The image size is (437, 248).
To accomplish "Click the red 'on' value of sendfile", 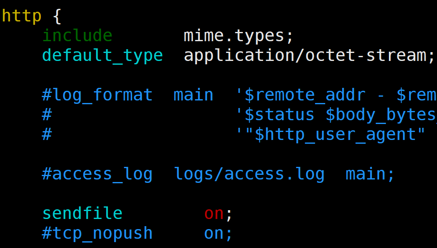I will (x=214, y=214).
